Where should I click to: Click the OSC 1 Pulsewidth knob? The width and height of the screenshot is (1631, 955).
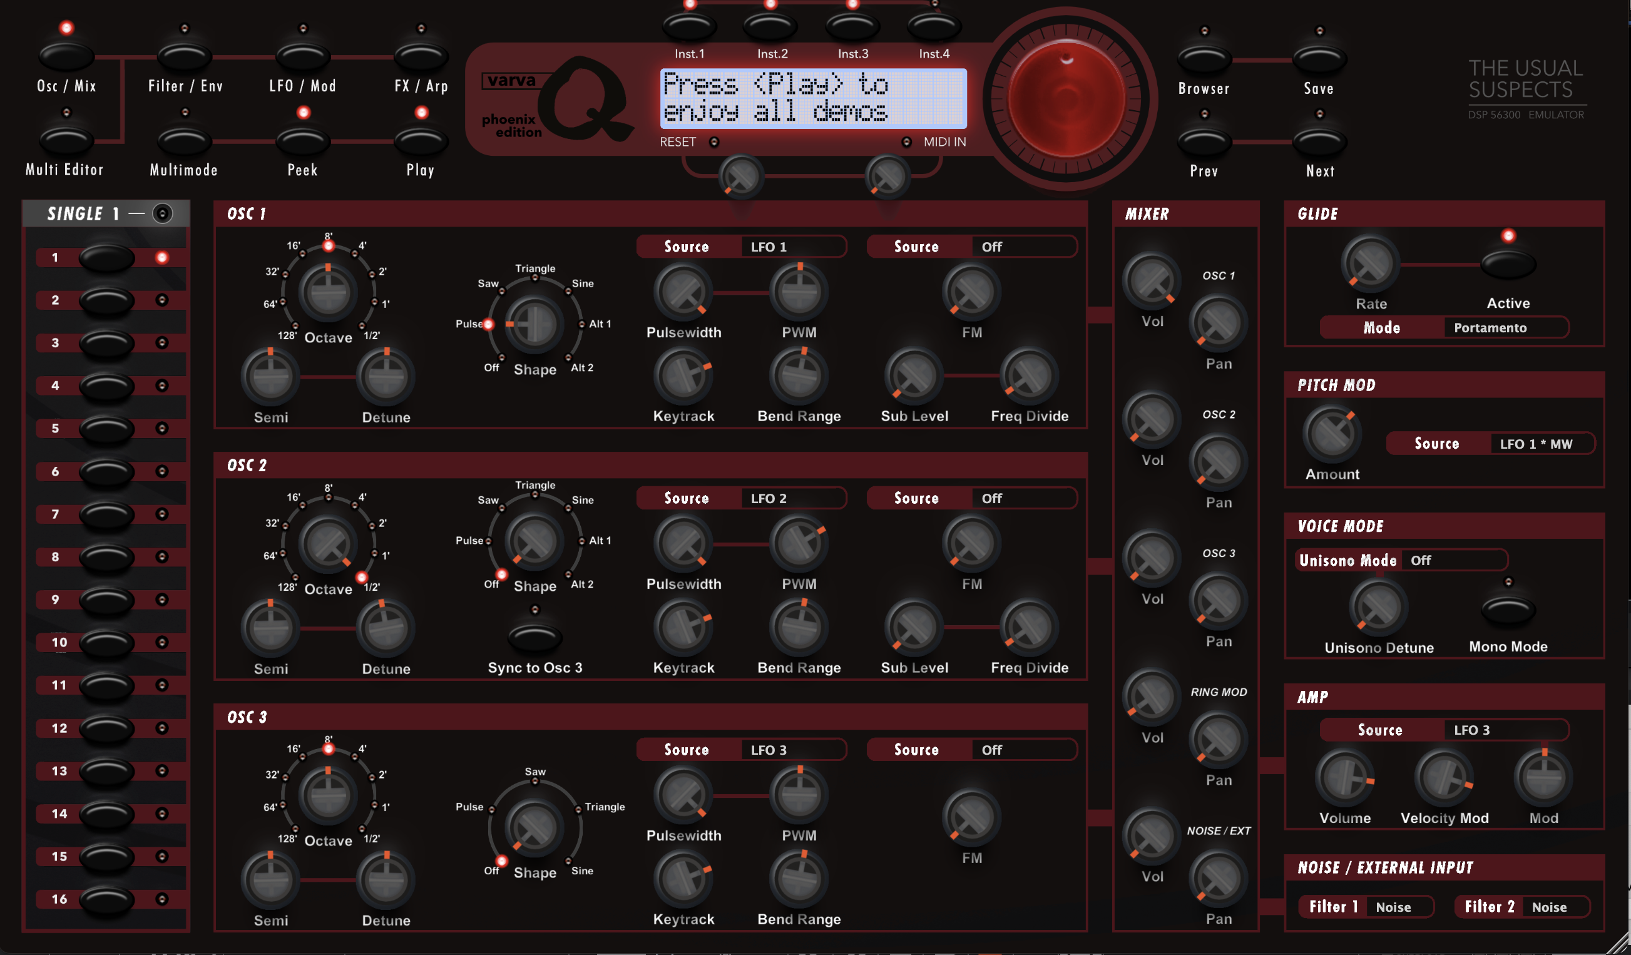683,292
